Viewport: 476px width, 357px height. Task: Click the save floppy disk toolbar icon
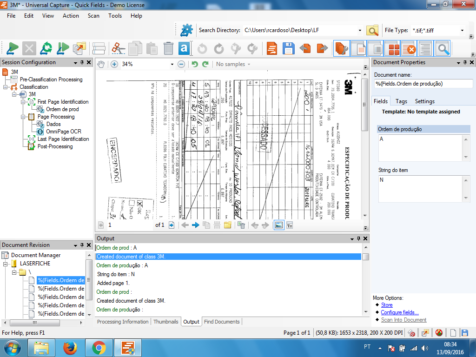point(288,48)
